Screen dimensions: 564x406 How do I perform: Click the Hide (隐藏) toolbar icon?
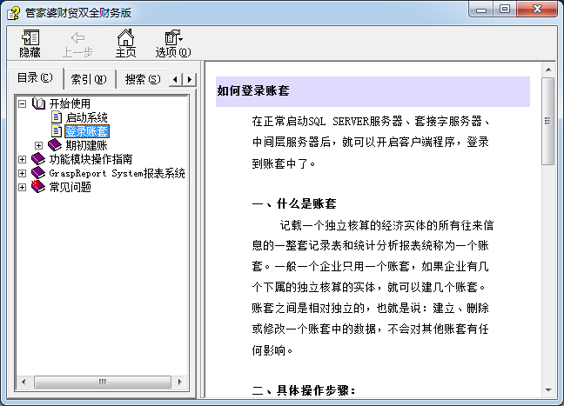point(30,37)
